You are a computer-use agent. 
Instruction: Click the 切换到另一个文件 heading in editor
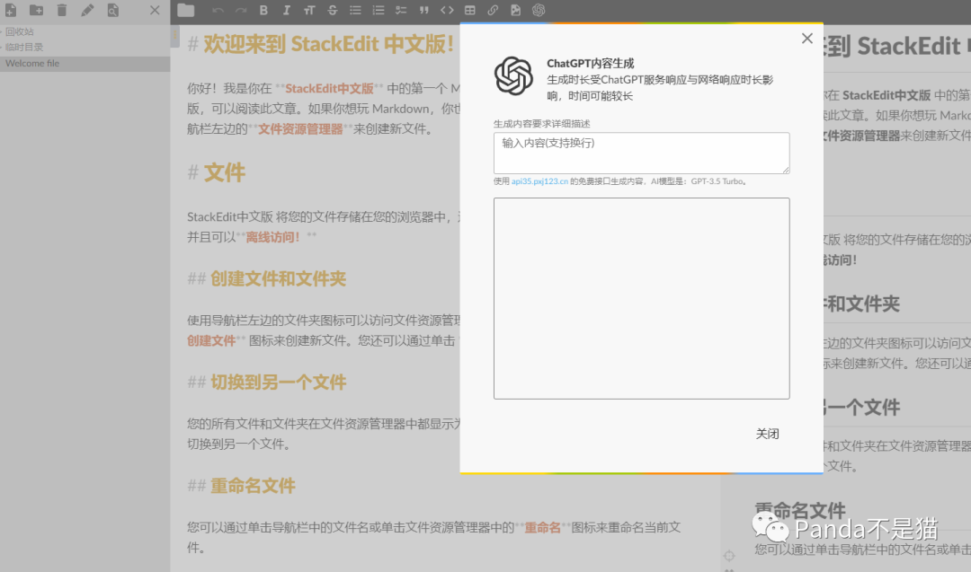[278, 383]
